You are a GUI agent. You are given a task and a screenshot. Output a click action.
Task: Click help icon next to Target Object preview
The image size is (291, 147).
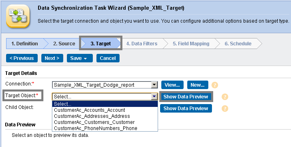coord(225,97)
